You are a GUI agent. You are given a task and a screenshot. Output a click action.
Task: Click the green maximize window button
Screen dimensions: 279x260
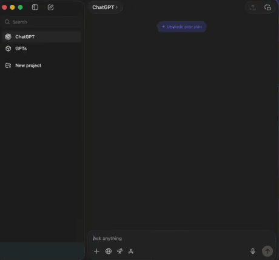click(x=20, y=7)
